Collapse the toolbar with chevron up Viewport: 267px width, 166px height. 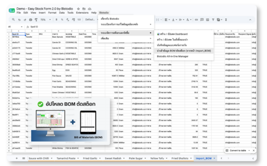click(250, 20)
